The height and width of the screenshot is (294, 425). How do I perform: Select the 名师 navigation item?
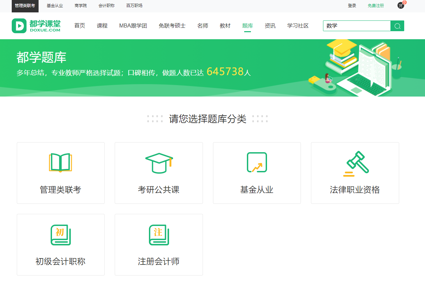click(x=203, y=25)
